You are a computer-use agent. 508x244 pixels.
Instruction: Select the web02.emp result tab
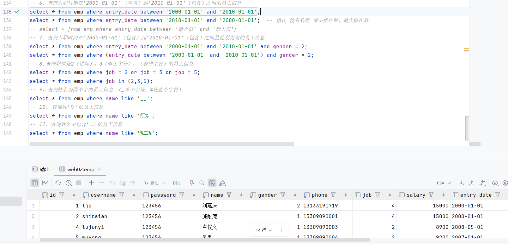[x=77, y=169]
